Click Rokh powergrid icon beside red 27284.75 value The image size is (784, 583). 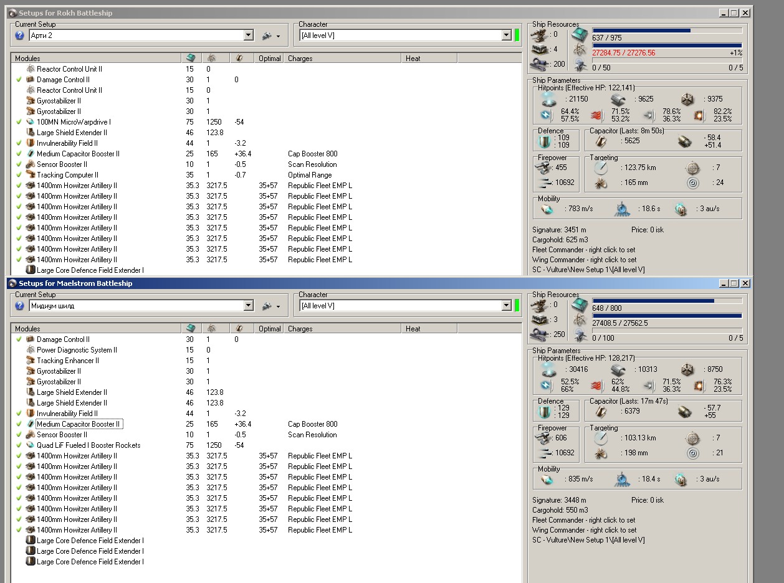pos(580,50)
